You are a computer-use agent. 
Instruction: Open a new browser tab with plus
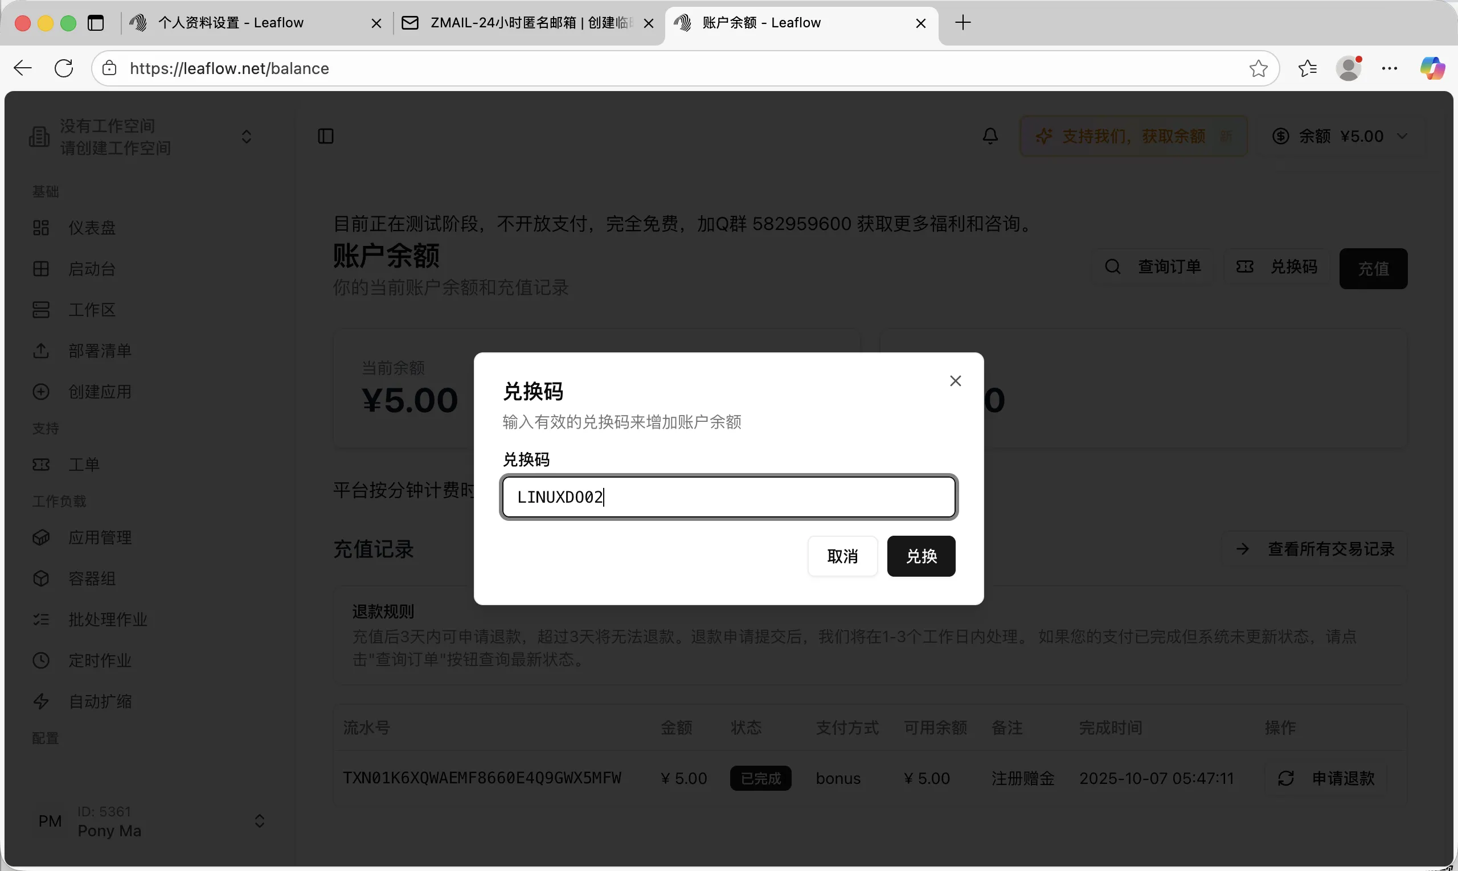pos(963,23)
